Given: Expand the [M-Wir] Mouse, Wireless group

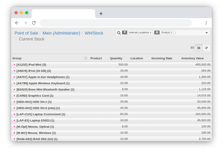Looking at the screenshot, I should [14, 133].
